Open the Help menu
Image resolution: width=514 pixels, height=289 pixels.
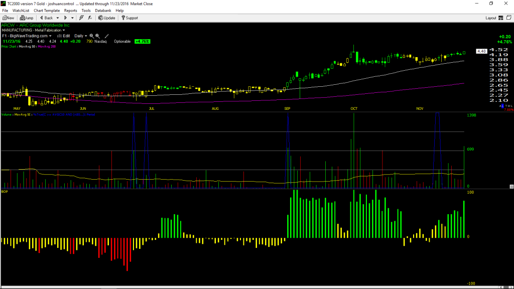(119, 11)
